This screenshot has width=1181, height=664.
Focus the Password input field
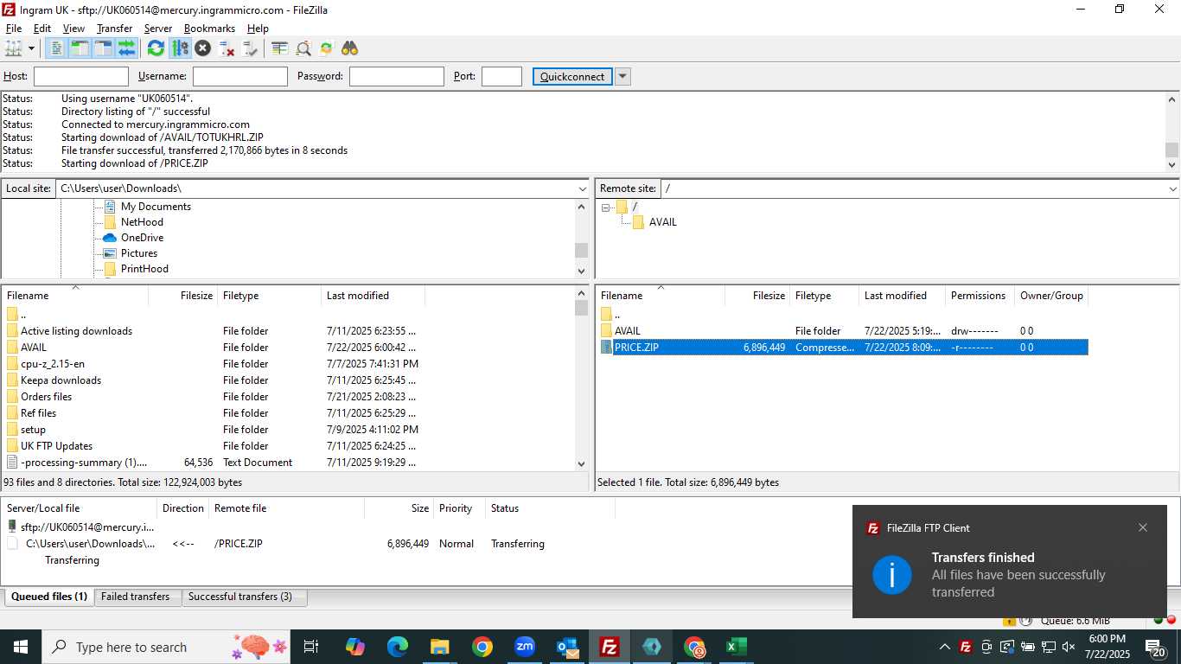[x=397, y=76]
